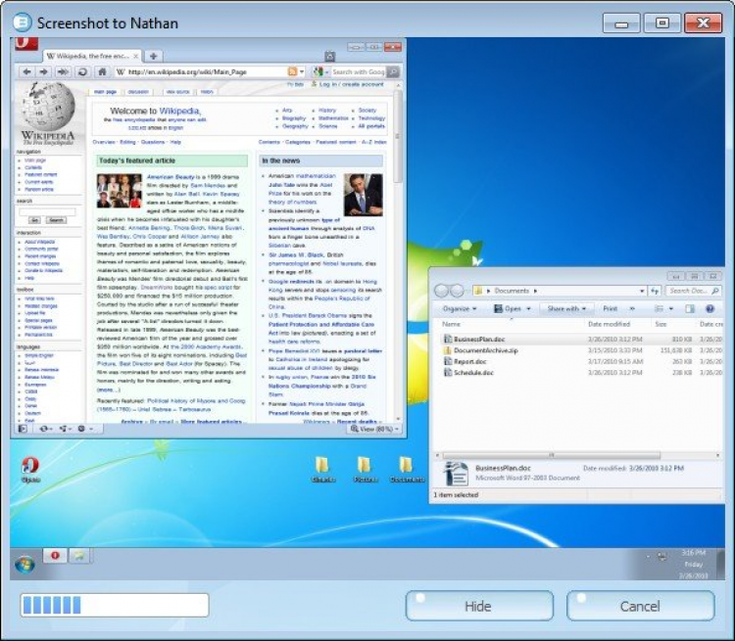Click the transfer progress bar
Image resolution: width=735 pixels, height=641 pixels.
pos(115,605)
